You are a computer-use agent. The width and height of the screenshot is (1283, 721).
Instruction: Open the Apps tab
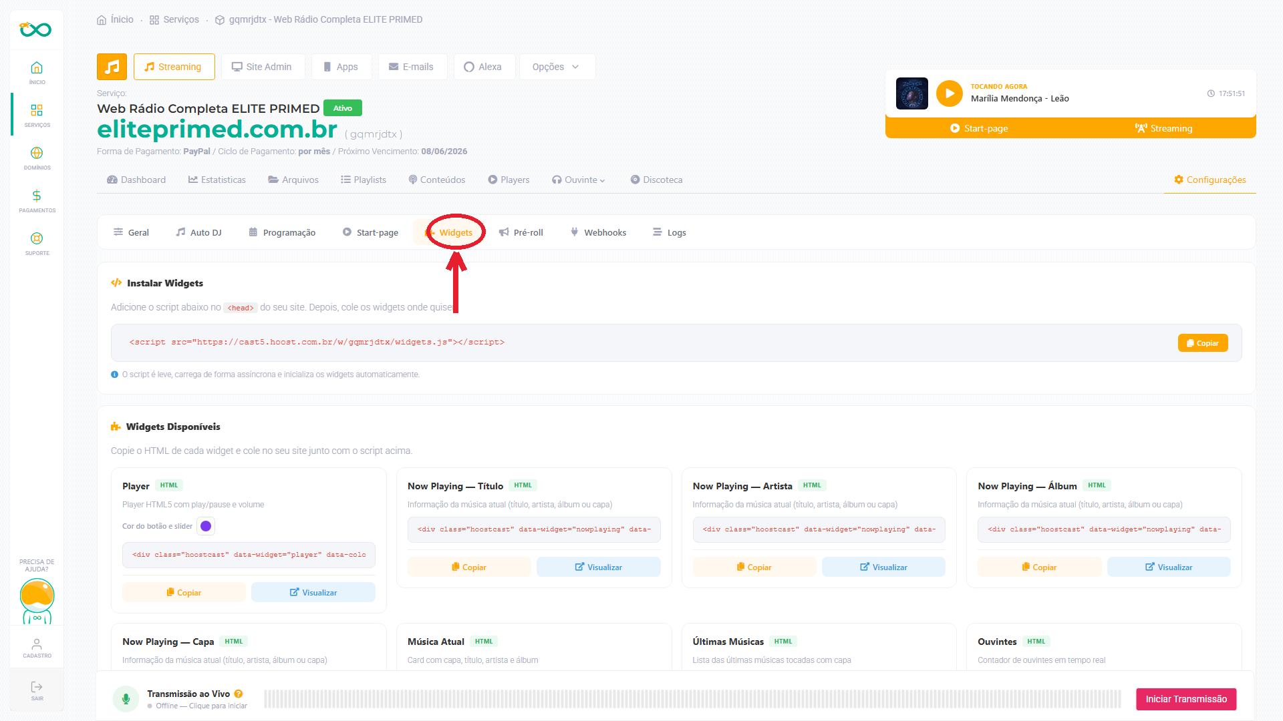point(341,67)
